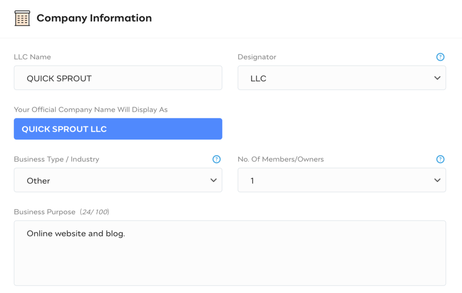Click the 24/100 character counter

coord(95,212)
